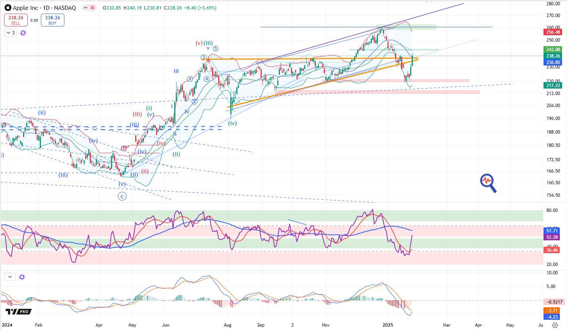Click the High value 240.19
Viewport: 567px width, 330px height.
pyautogui.click(x=134, y=8)
